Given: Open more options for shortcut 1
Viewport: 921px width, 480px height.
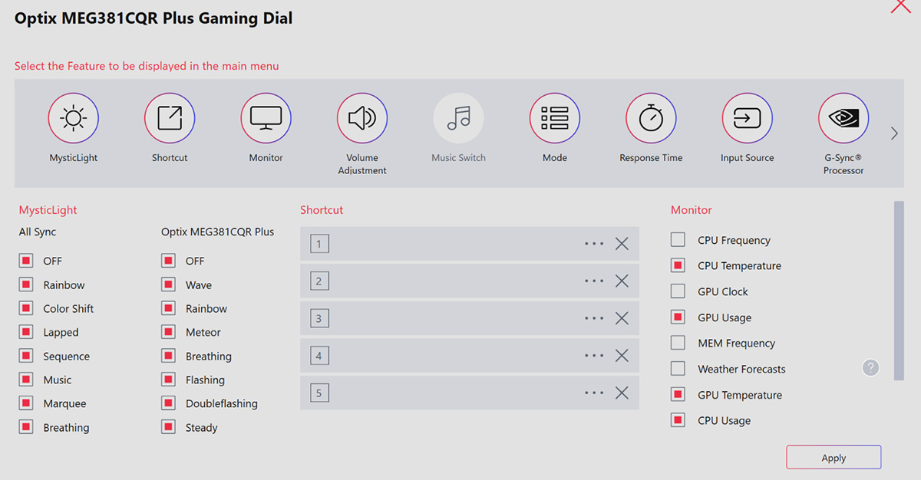Looking at the screenshot, I should click(594, 244).
